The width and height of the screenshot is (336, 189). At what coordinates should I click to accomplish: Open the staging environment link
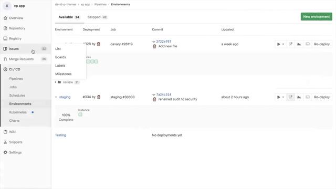(65, 97)
